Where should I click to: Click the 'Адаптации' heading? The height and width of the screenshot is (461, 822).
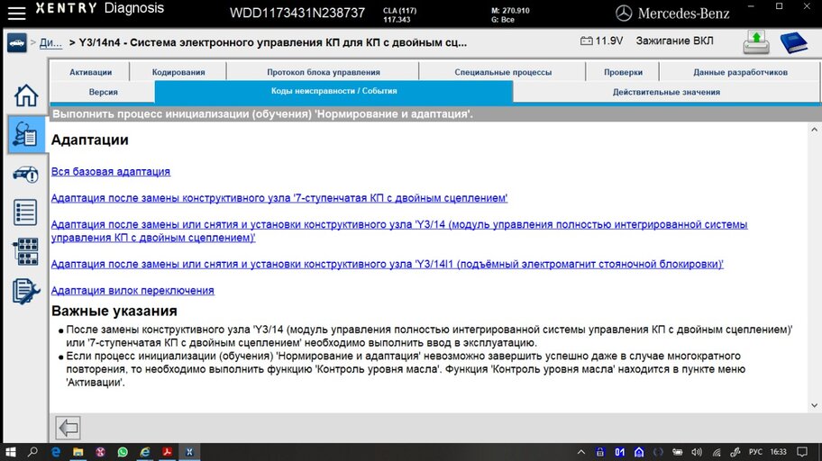tap(89, 140)
